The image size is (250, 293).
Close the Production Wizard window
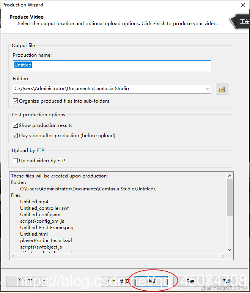click(x=243, y=5)
